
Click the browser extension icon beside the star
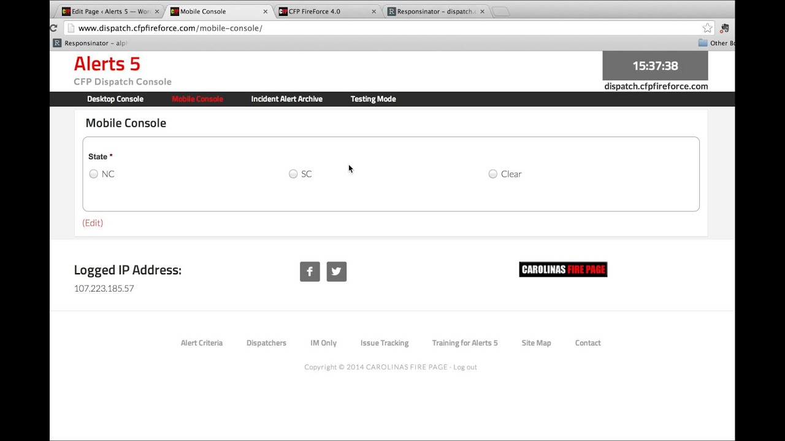(x=725, y=28)
